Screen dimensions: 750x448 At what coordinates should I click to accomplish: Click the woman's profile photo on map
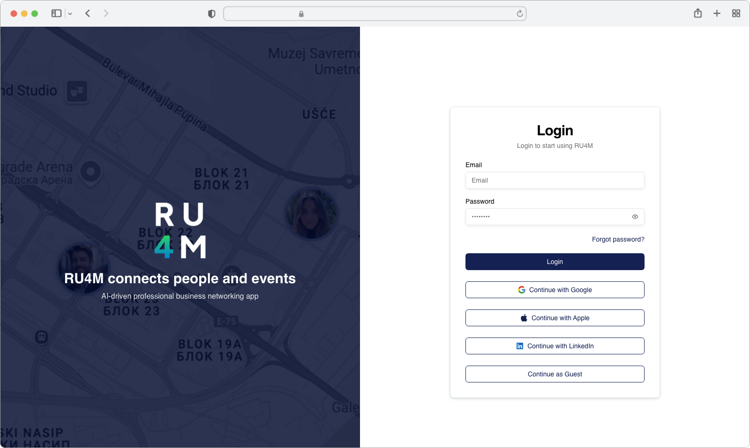[x=311, y=213]
